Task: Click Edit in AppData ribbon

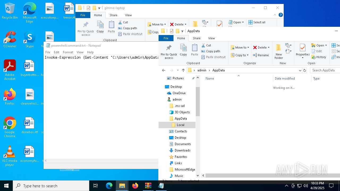Action: pos(317,51)
